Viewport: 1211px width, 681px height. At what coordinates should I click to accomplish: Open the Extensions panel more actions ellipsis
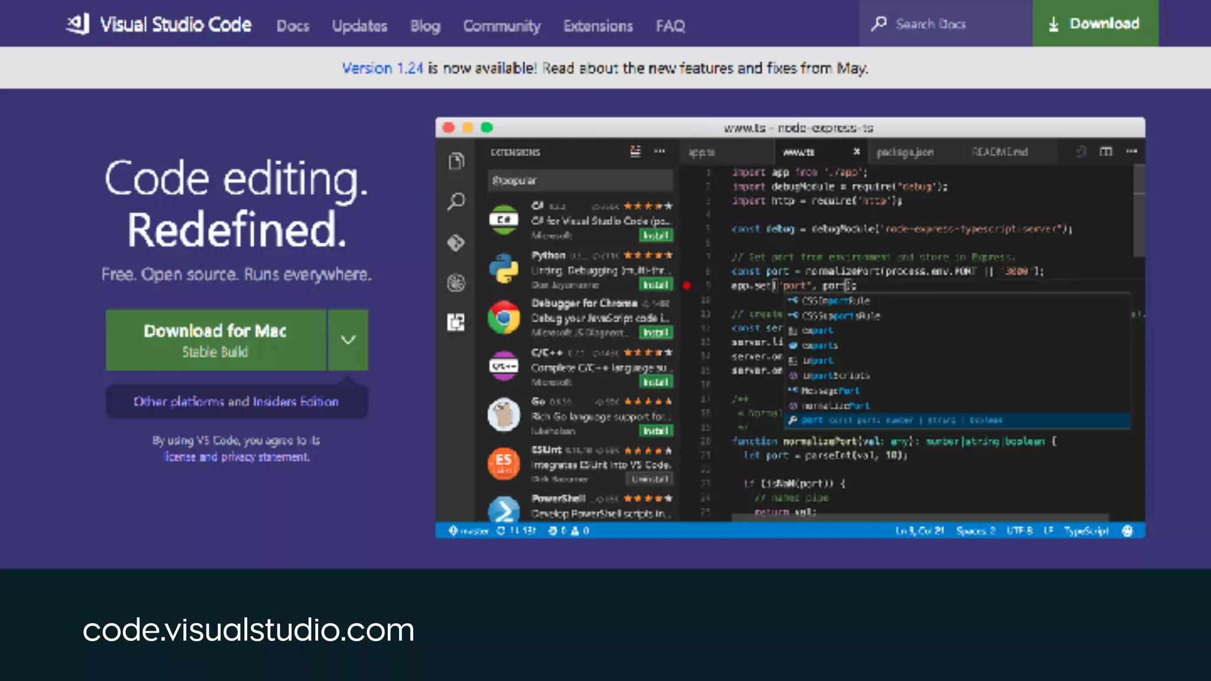point(659,151)
